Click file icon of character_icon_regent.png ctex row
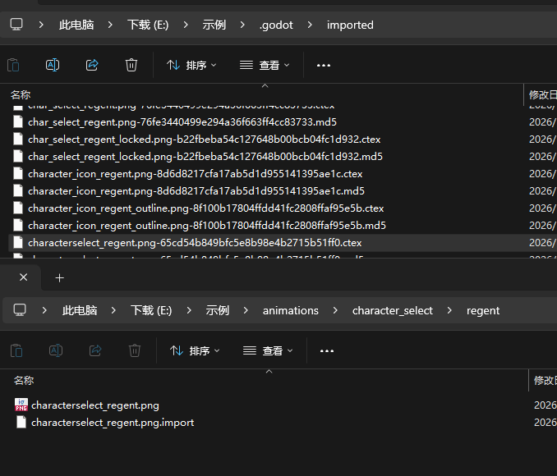The height and width of the screenshot is (476, 557). 18,174
